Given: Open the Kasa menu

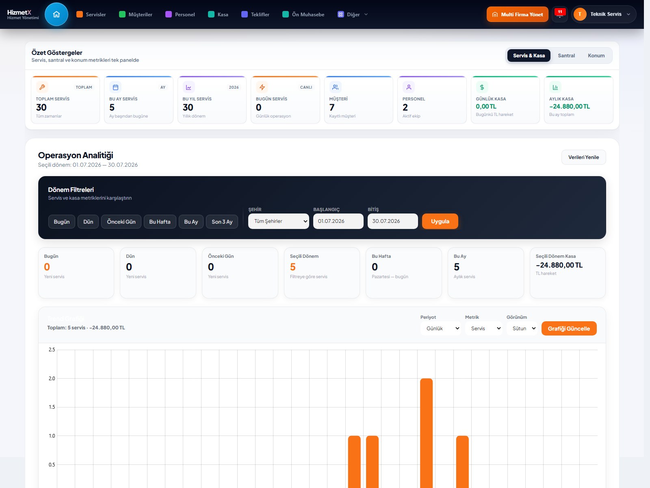Looking at the screenshot, I should click(x=218, y=14).
